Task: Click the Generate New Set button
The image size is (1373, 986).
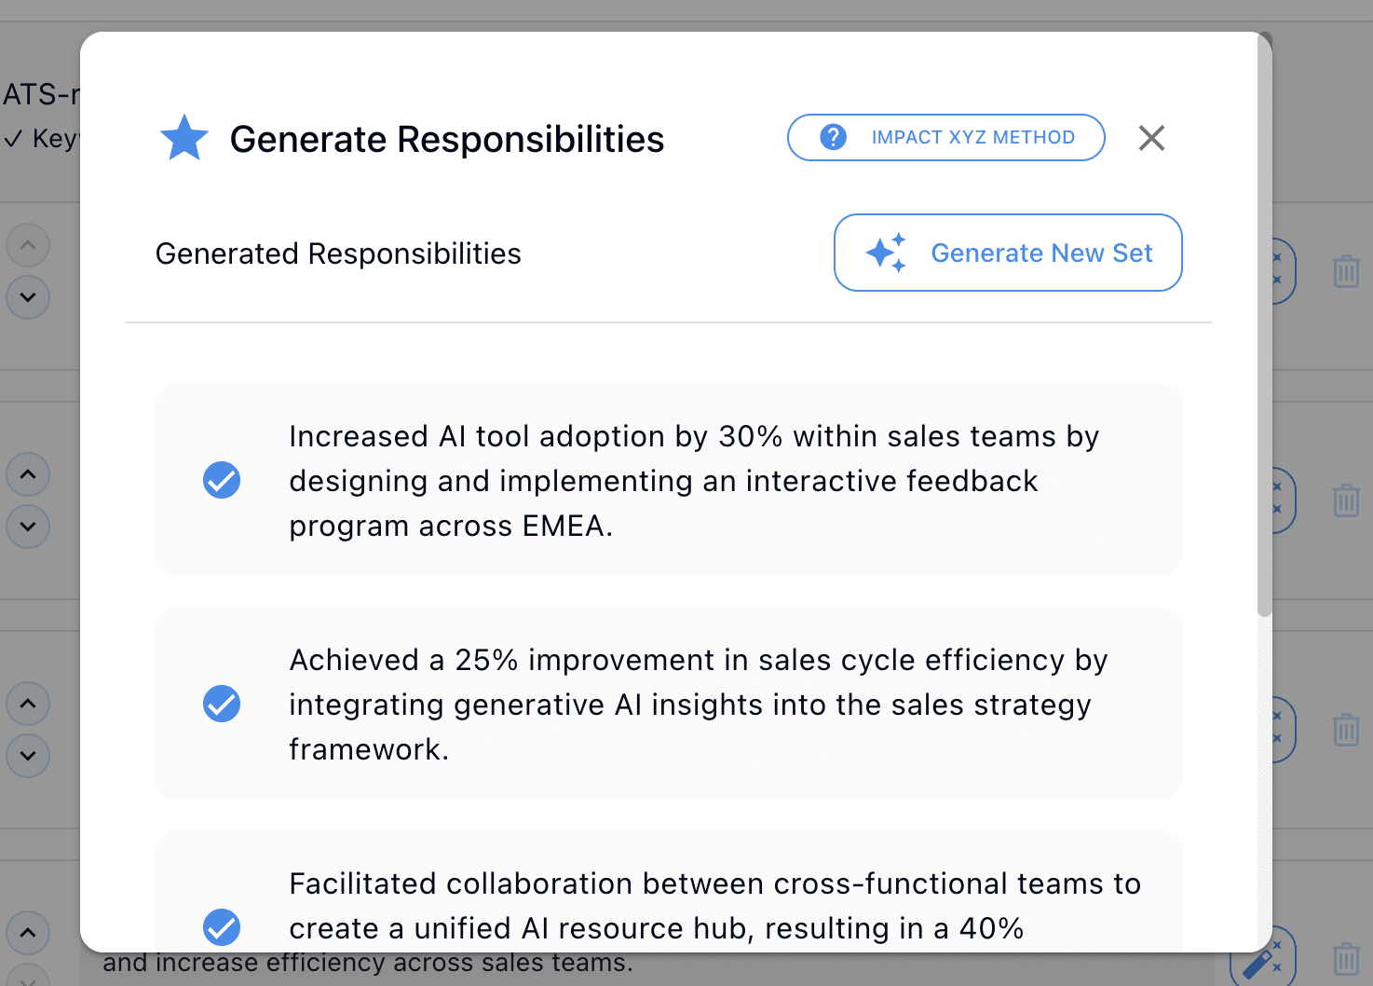Action: coord(1008,253)
